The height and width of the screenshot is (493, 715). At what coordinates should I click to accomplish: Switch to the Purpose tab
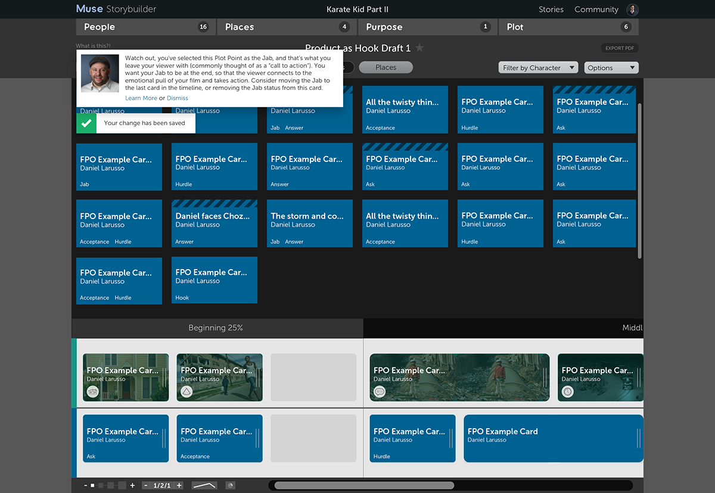(x=427, y=27)
